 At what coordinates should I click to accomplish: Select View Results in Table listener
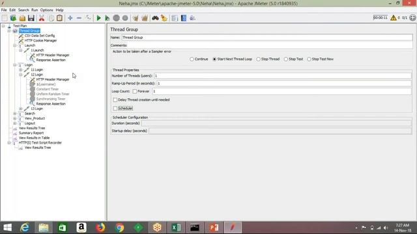click(34, 138)
